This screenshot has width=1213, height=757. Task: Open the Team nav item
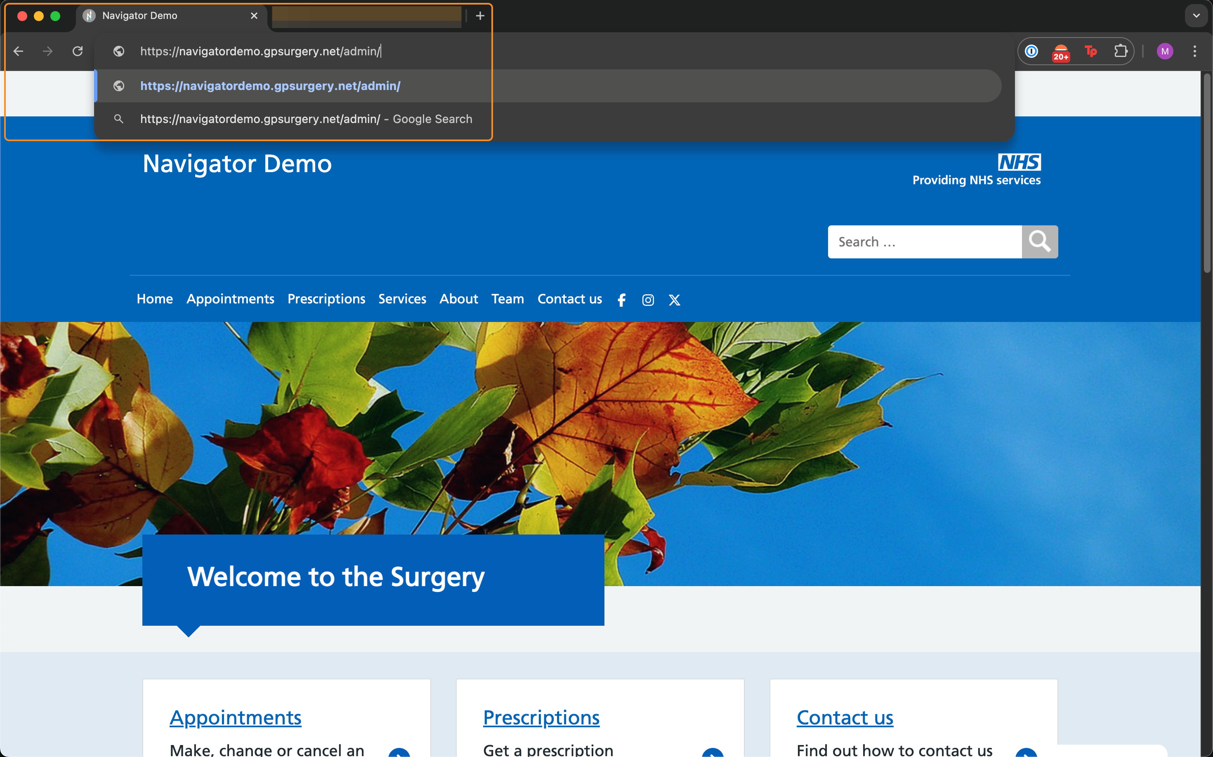pos(507,299)
